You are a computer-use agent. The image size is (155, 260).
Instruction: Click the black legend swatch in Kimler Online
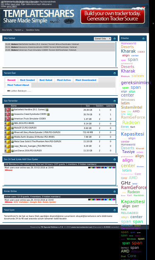click(x=89, y=199)
